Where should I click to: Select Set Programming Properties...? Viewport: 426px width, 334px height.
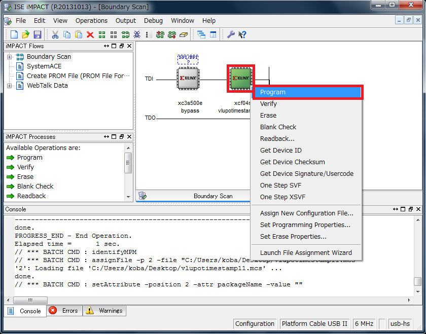tap(306, 225)
